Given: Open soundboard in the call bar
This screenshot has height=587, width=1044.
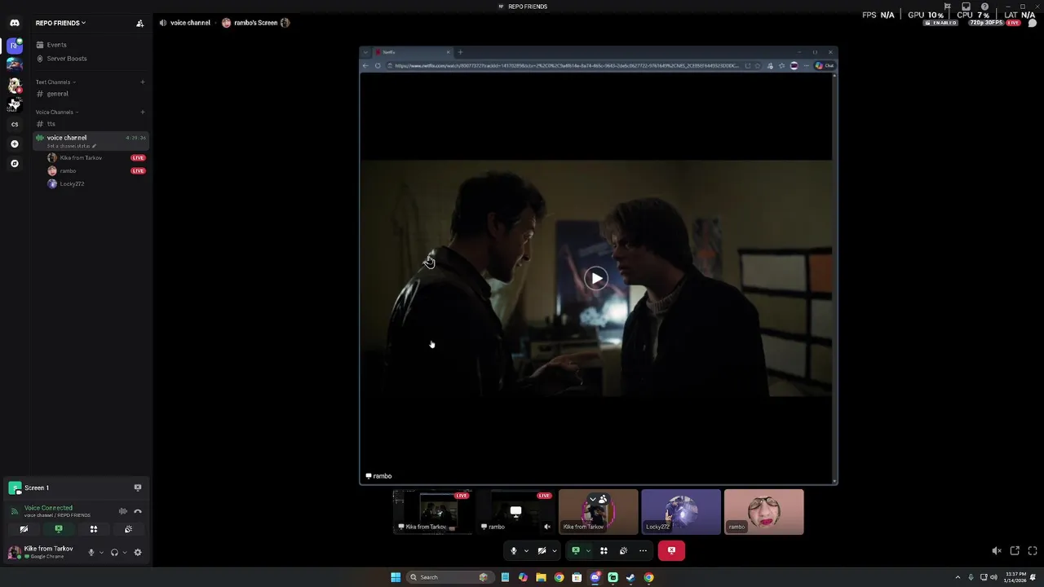Looking at the screenshot, I should pyautogui.click(x=623, y=550).
